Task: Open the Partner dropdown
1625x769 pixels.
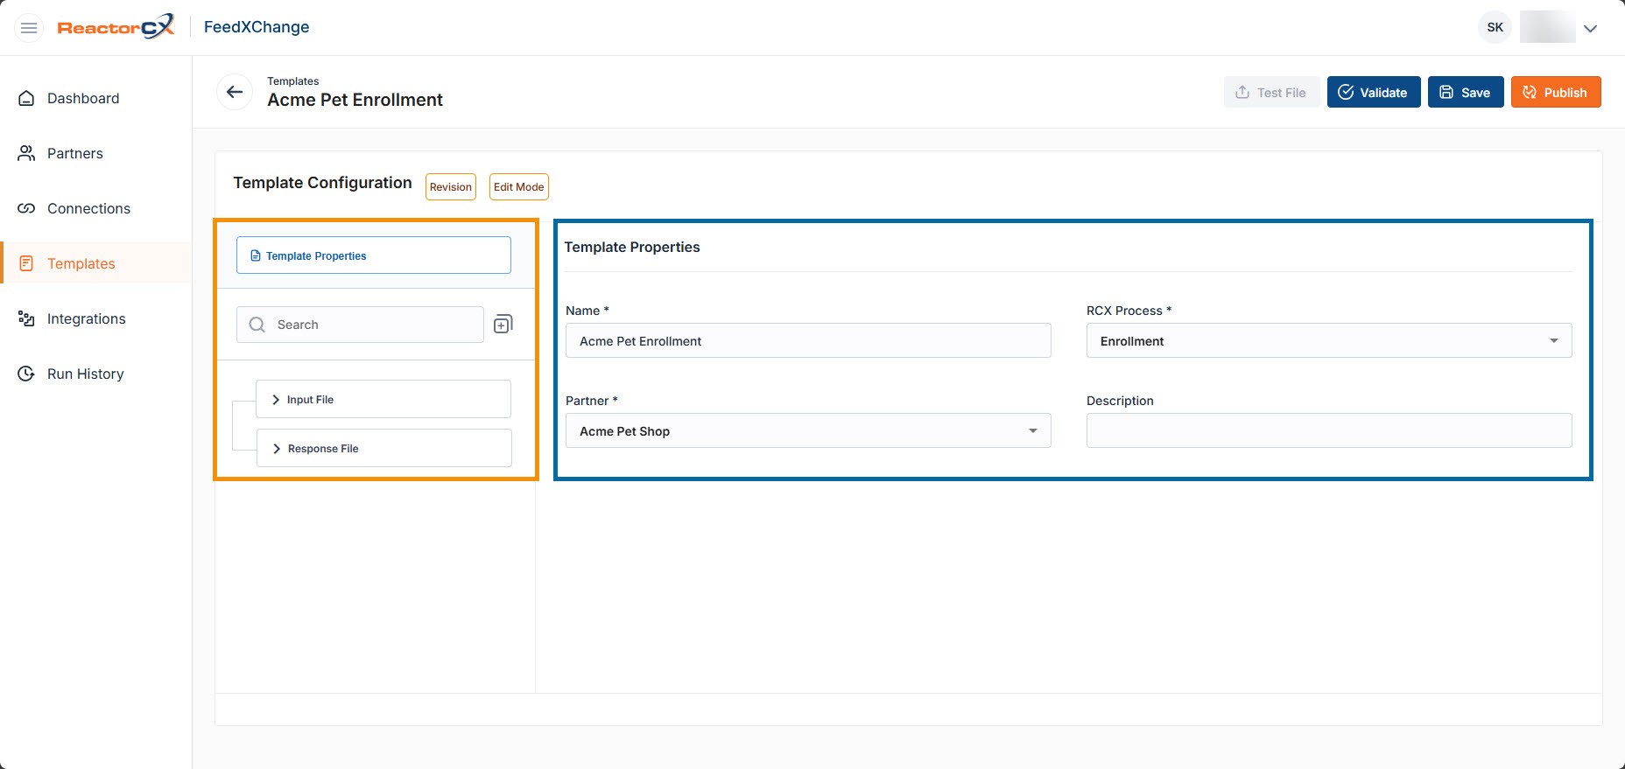Action: (x=807, y=431)
